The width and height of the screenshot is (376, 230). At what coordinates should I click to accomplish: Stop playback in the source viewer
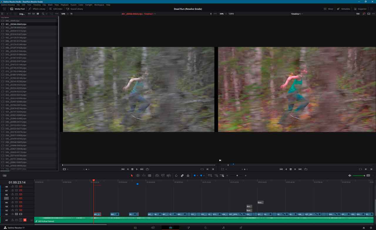[132, 169]
